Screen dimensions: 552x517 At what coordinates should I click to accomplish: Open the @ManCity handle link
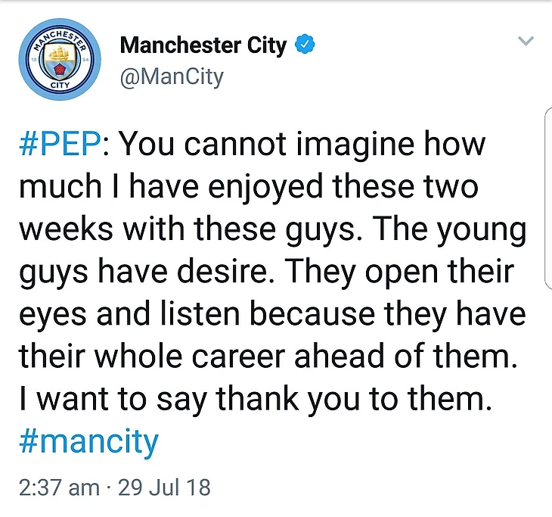172,76
